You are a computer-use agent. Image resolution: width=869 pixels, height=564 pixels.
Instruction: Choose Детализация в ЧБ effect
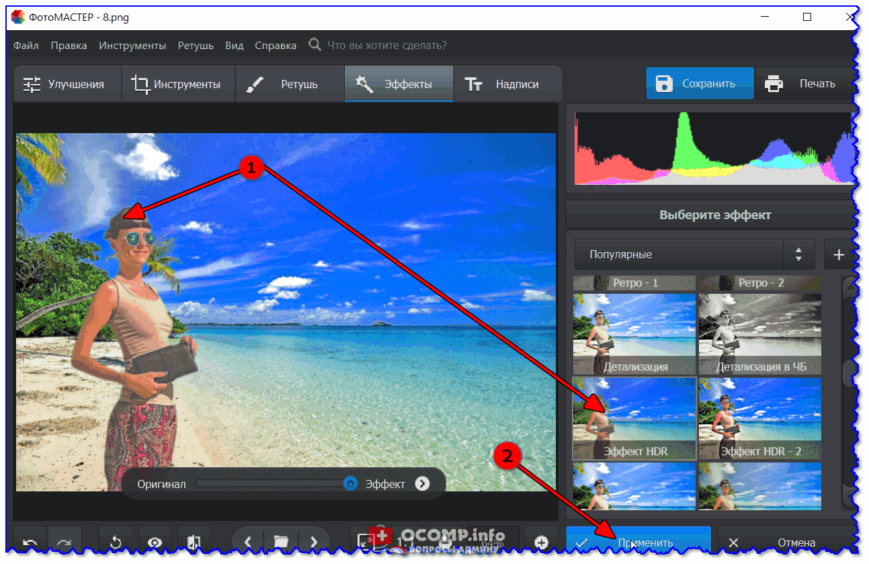(x=760, y=334)
